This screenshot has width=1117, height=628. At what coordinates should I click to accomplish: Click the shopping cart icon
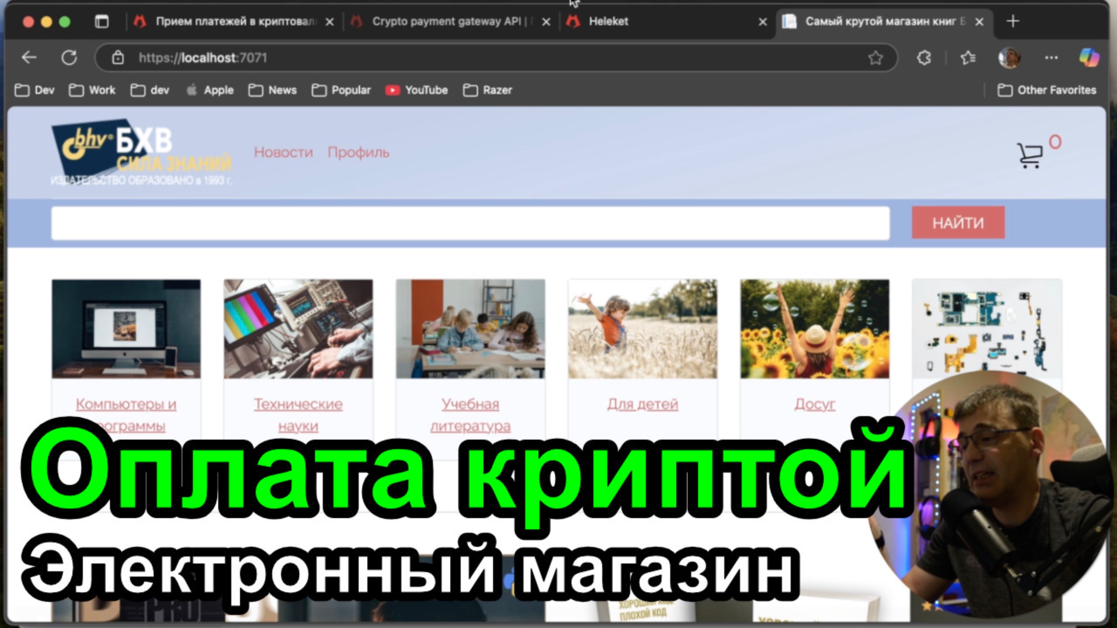1030,155
